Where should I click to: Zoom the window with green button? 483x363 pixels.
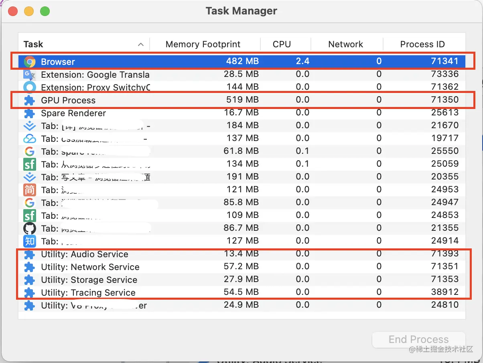tap(45, 11)
